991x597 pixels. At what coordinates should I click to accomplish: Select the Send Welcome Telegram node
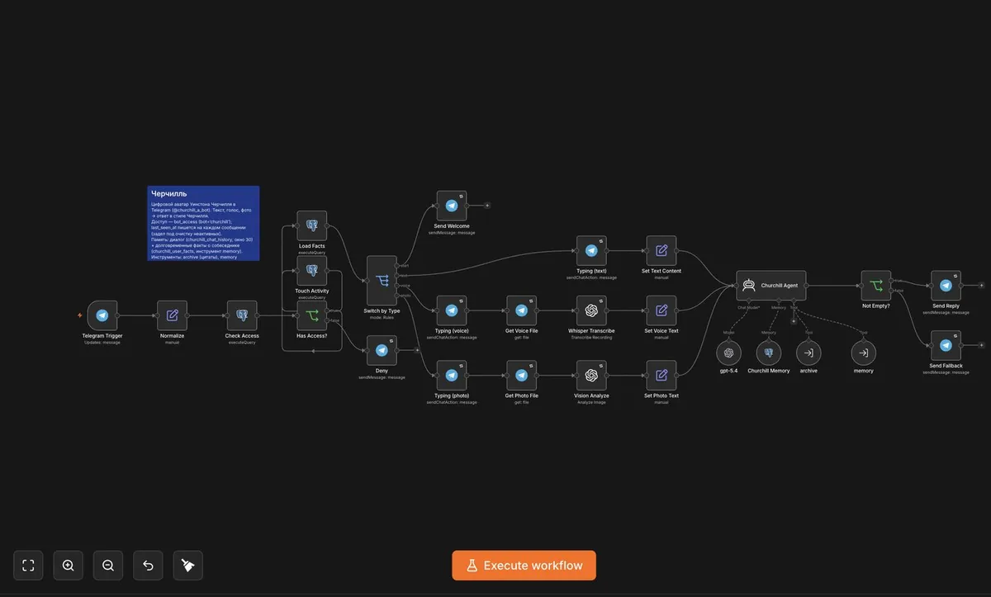pyautogui.click(x=452, y=206)
